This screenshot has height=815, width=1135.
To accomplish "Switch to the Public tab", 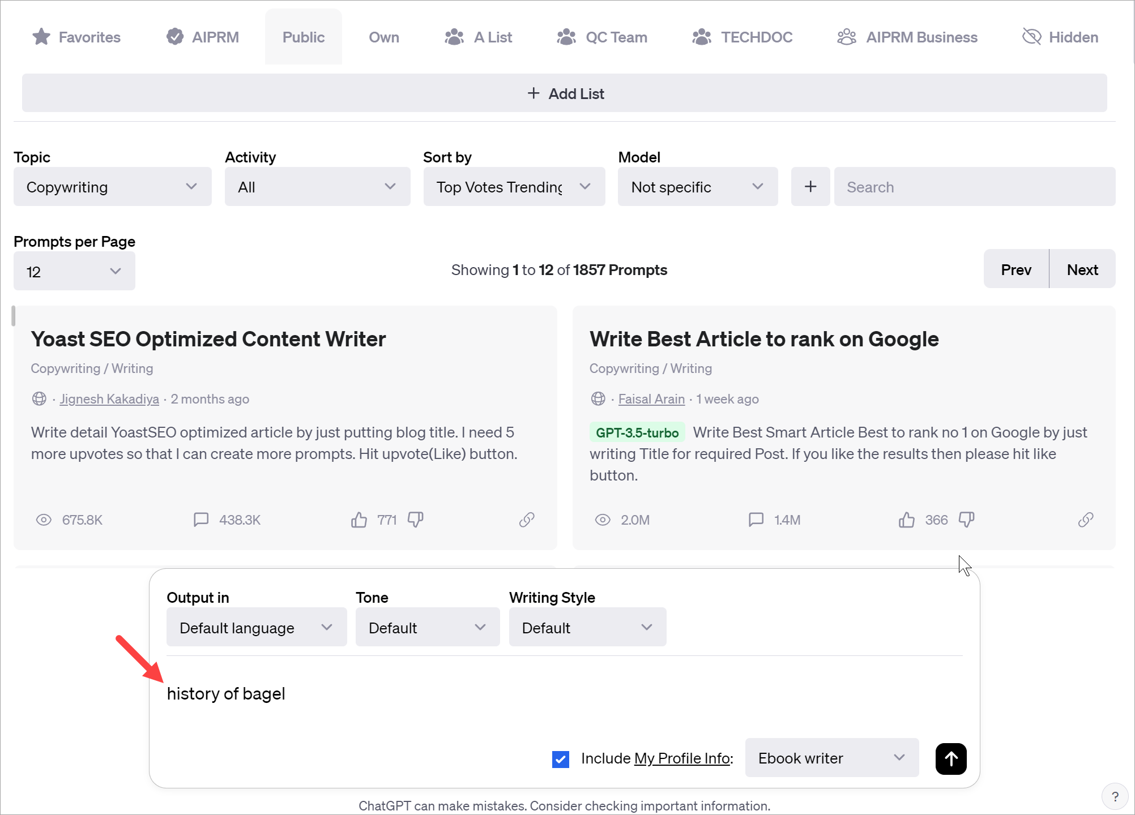I will 303,36.
